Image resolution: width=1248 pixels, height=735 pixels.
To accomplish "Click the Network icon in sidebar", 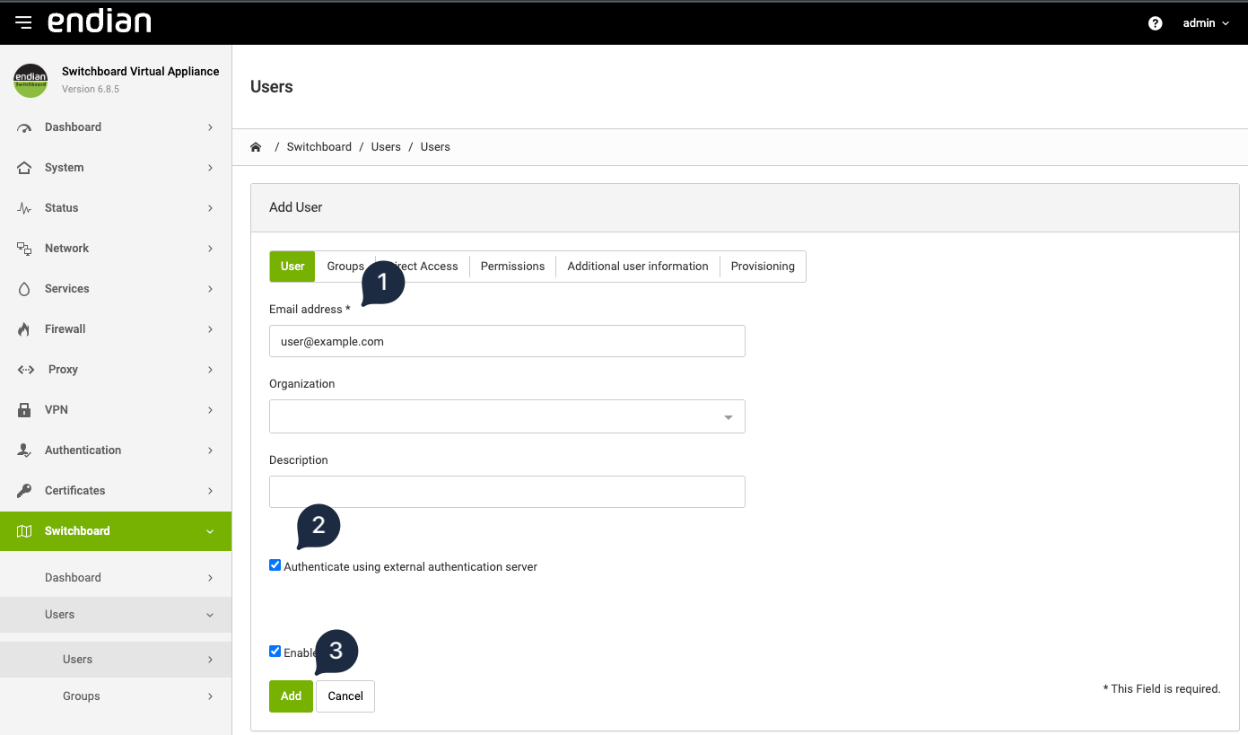I will click(24, 249).
